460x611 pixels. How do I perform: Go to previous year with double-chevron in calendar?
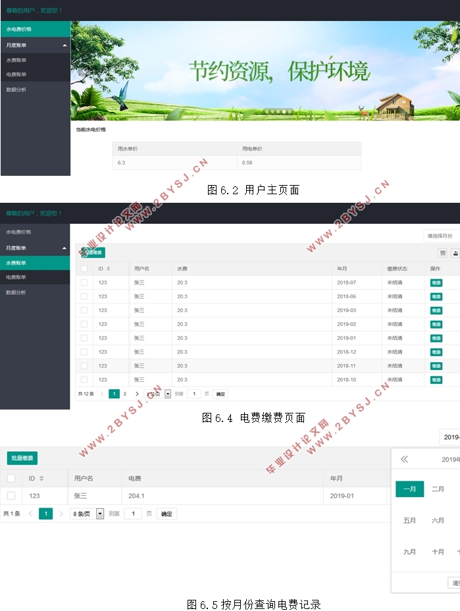[404, 459]
